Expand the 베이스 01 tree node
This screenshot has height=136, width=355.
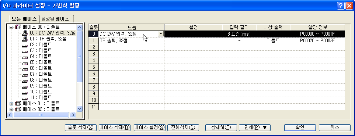point(11,103)
